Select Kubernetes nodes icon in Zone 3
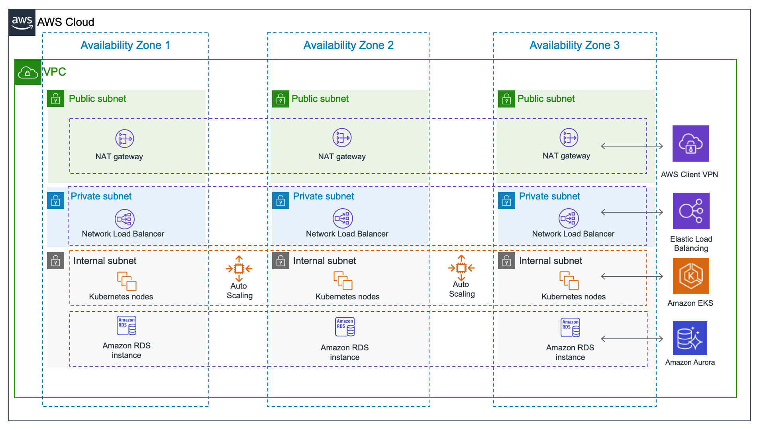This screenshot has height=430, width=765. pos(569,280)
